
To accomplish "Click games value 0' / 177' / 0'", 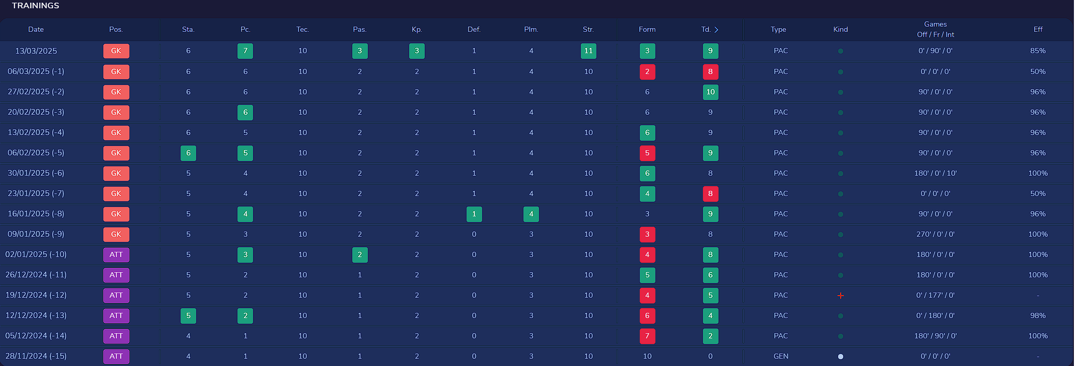I will 935,295.
